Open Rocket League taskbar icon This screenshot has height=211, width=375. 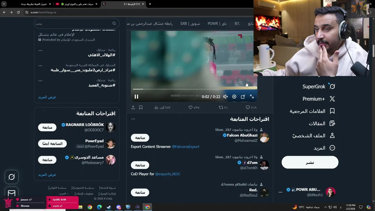[x=128, y=207]
